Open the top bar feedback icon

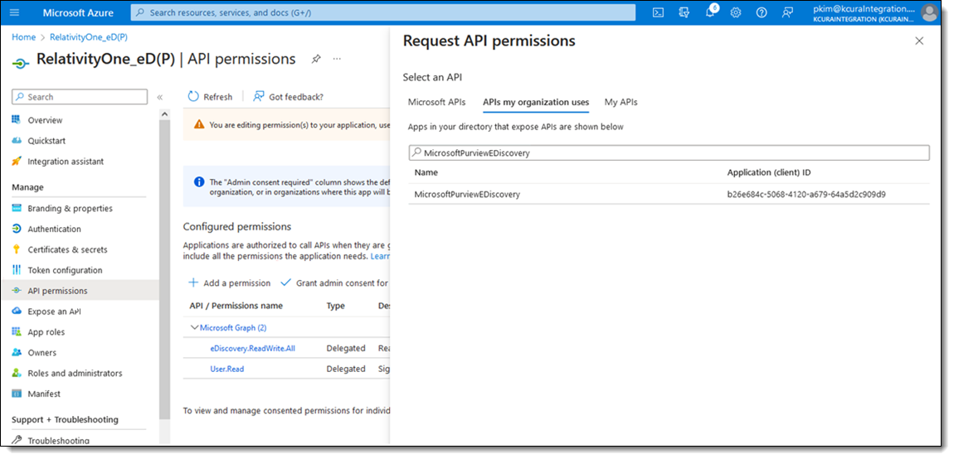[x=788, y=12]
